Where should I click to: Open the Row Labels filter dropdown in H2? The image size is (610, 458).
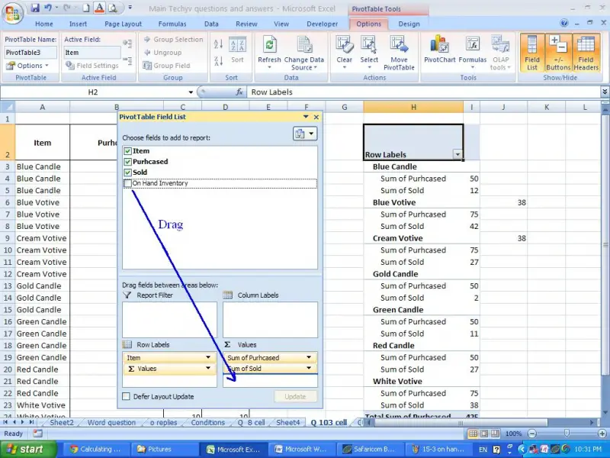457,155
